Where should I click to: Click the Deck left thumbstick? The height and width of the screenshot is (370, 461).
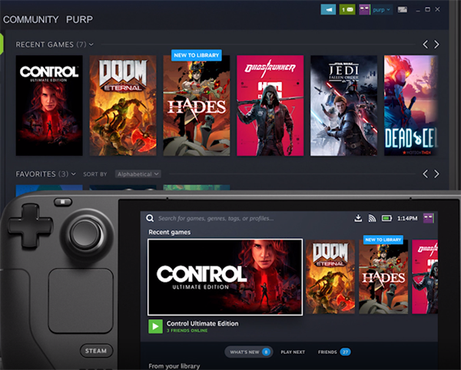pos(86,235)
